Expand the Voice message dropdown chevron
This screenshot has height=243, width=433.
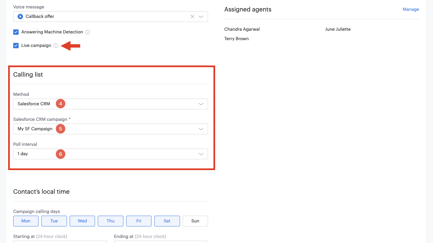click(201, 17)
